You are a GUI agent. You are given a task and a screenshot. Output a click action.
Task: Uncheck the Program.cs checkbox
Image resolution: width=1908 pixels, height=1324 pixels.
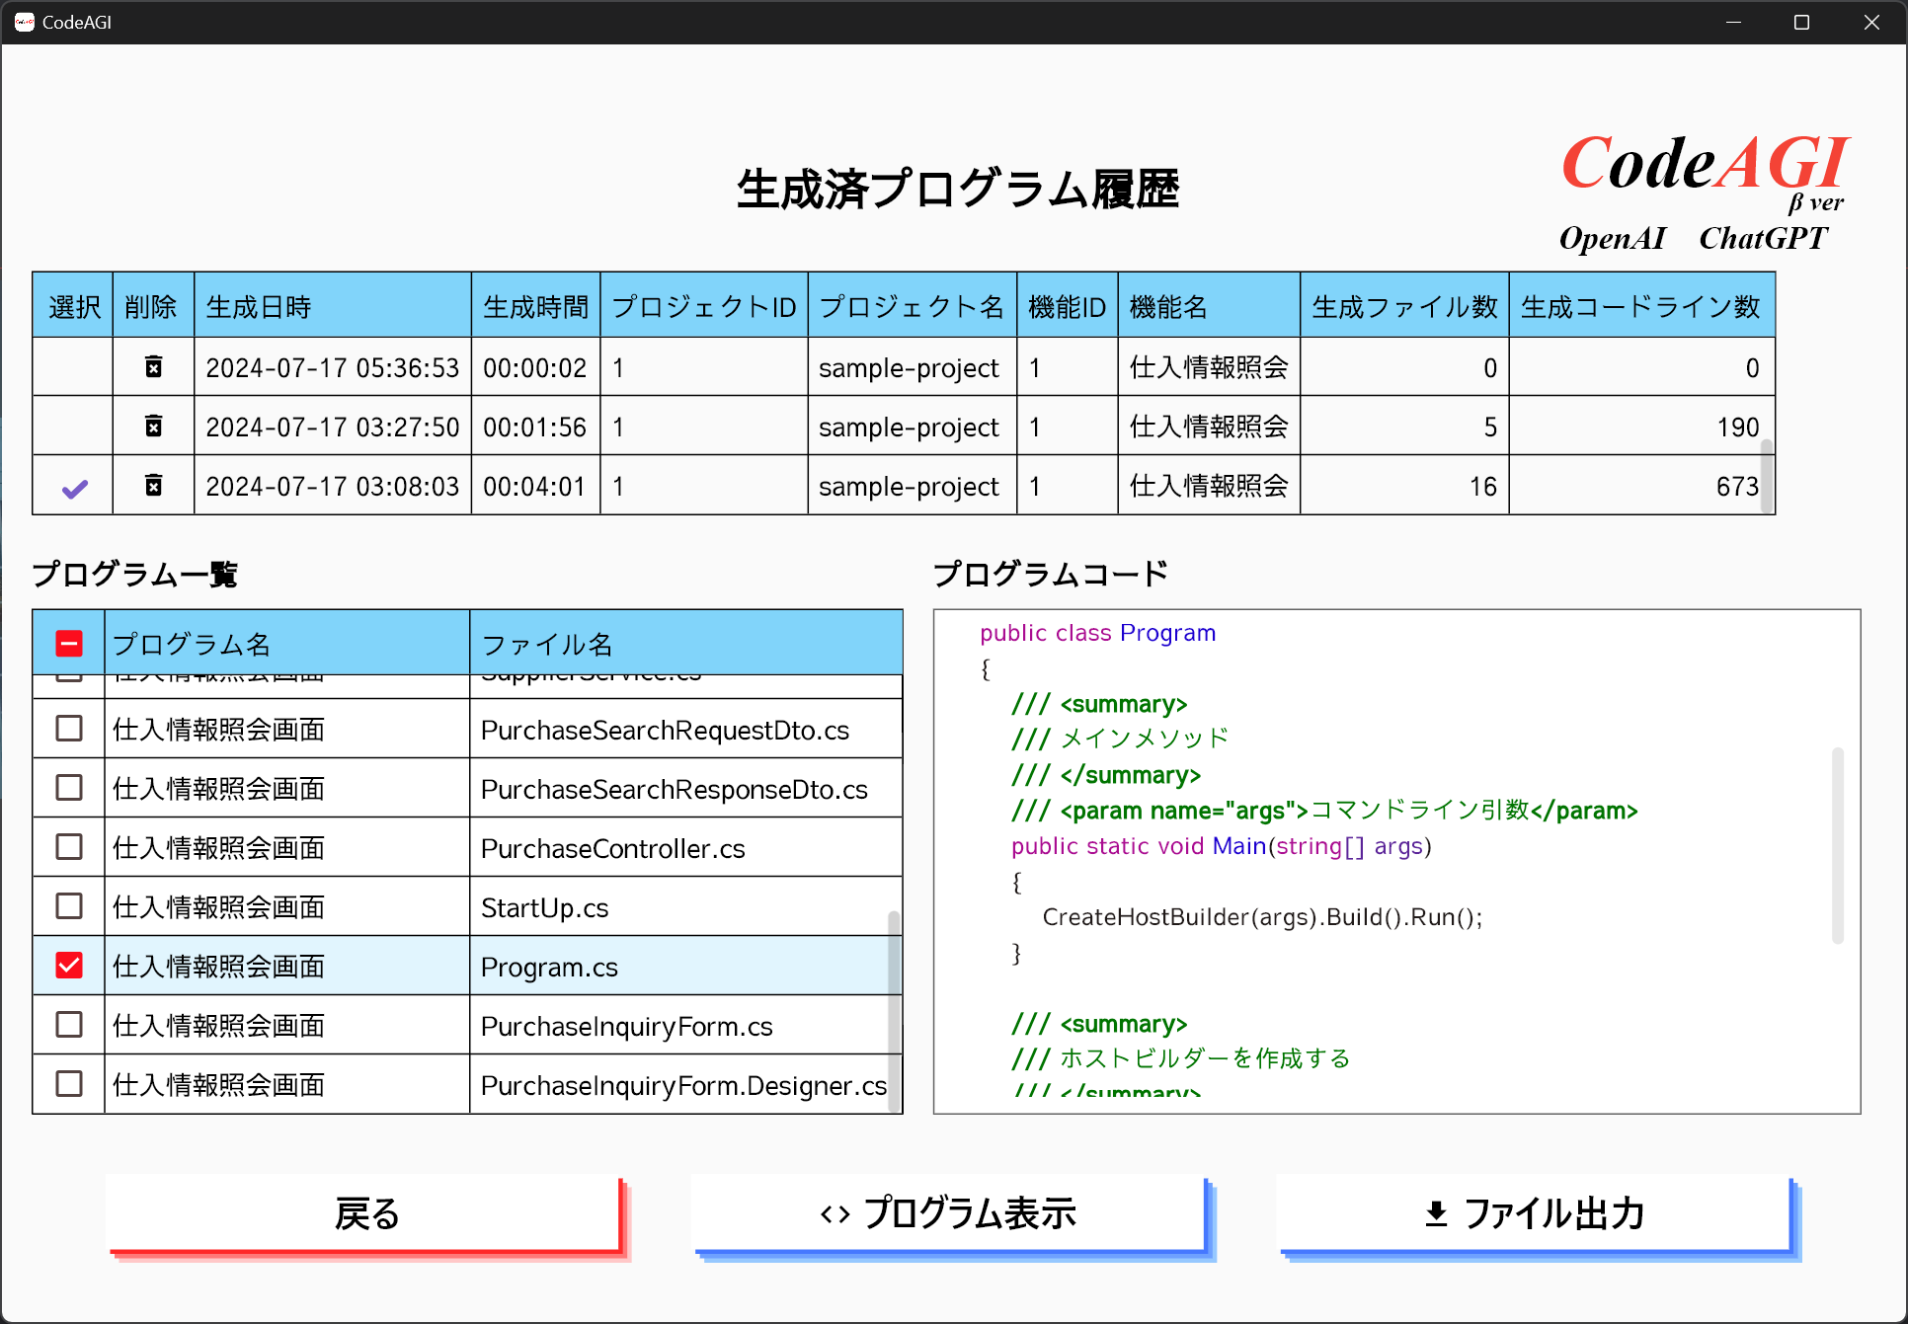[x=69, y=966]
